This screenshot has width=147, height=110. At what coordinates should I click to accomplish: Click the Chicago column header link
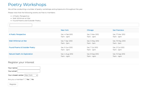pyautogui.click(x=90, y=30)
